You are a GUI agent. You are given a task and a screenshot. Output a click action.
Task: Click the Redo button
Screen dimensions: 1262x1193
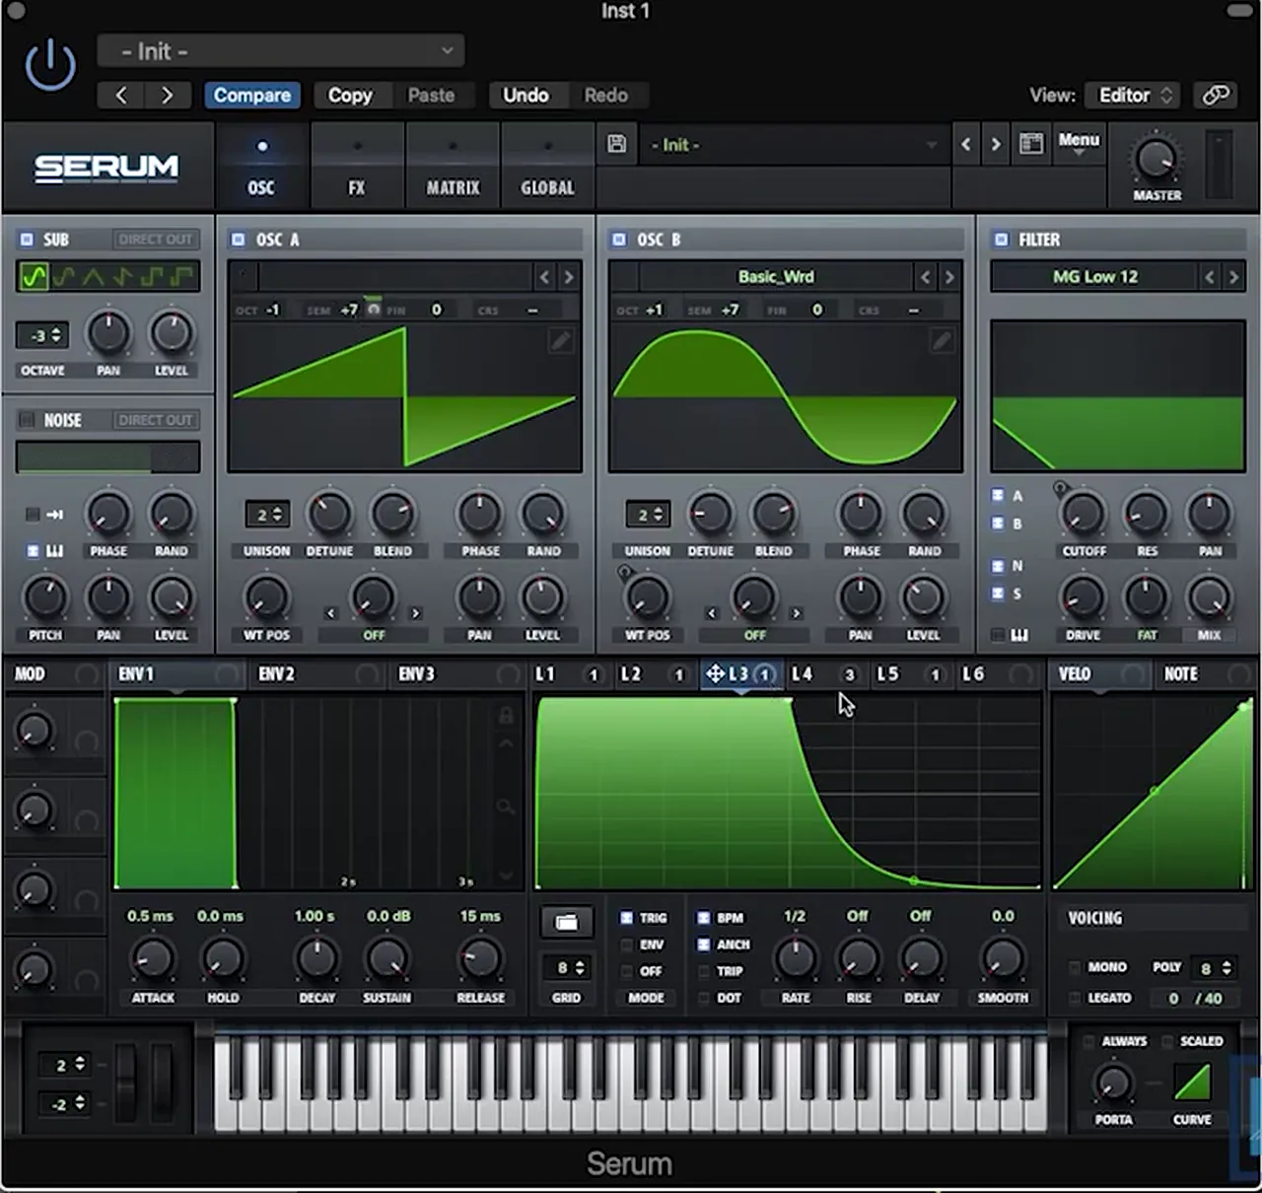point(605,95)
